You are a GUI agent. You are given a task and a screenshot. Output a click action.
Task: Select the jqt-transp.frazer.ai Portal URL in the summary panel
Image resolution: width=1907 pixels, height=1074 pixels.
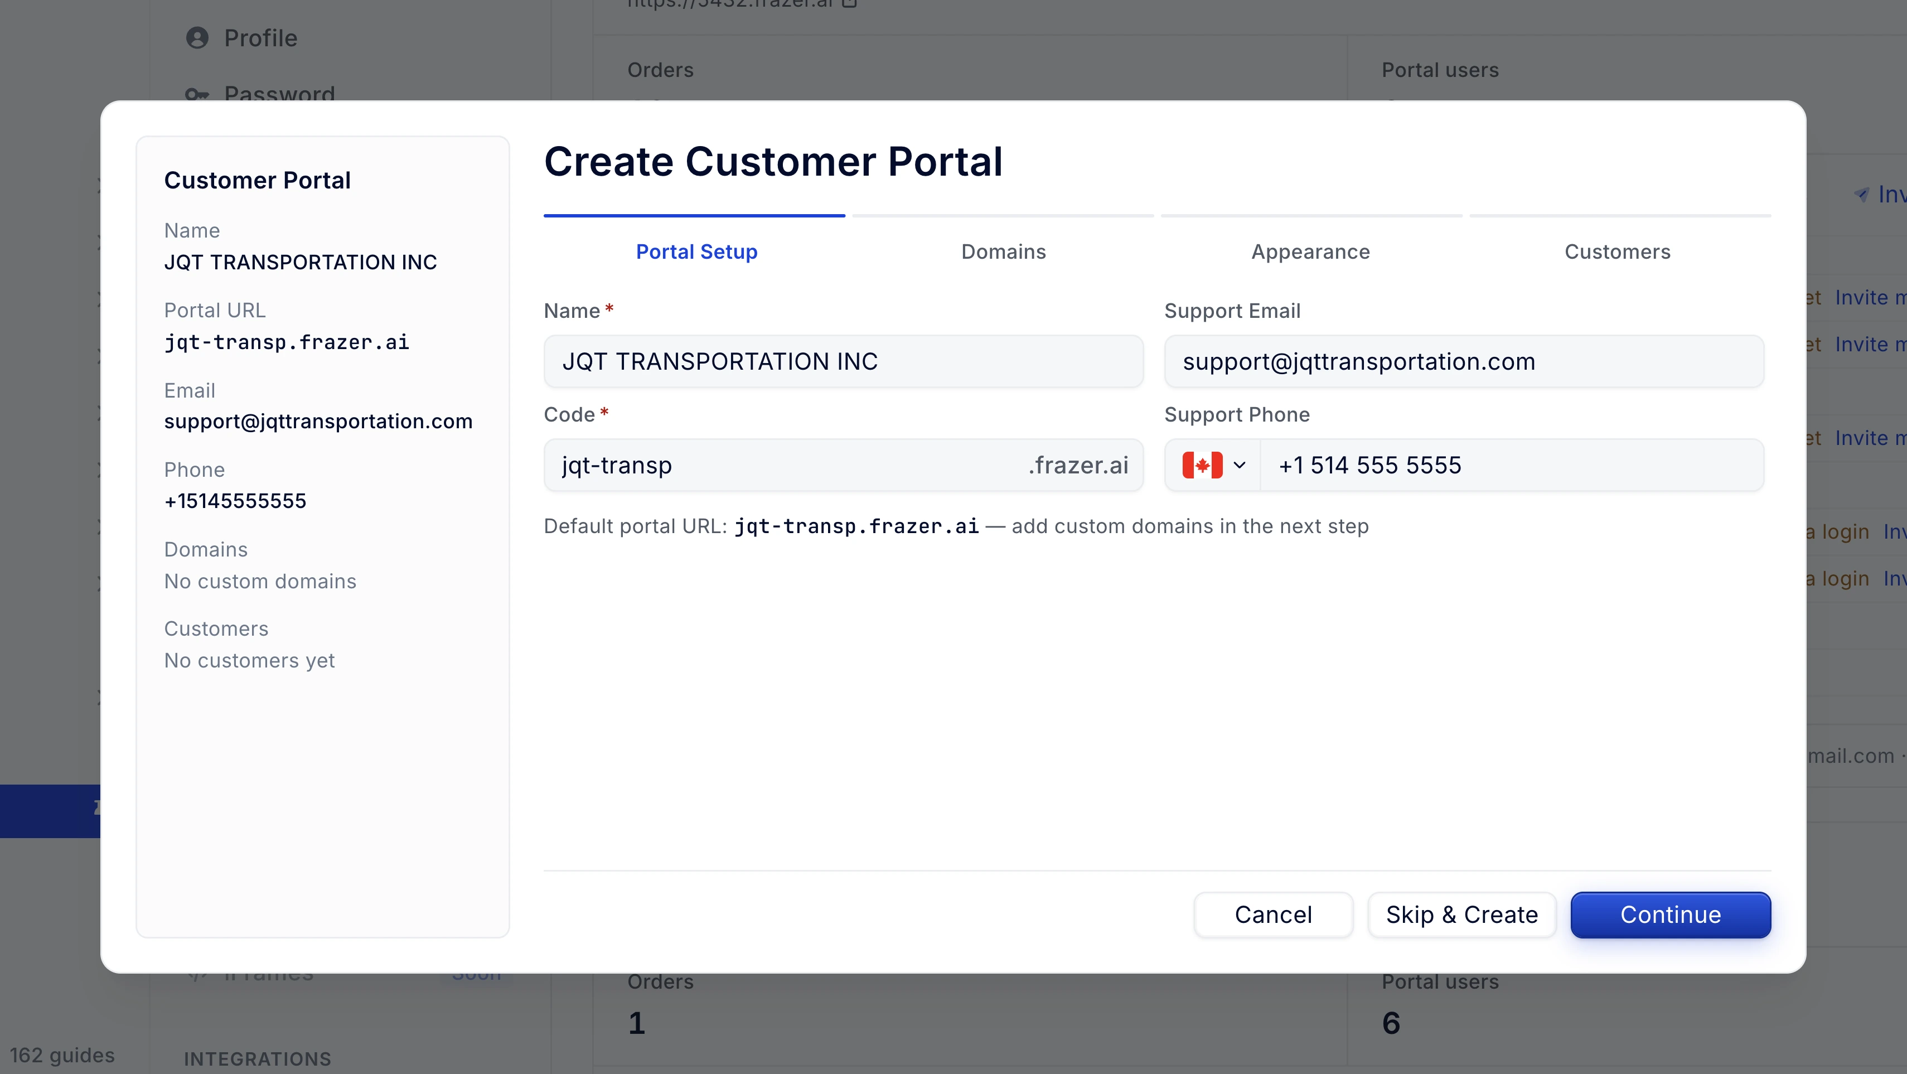tap(287, 342)
